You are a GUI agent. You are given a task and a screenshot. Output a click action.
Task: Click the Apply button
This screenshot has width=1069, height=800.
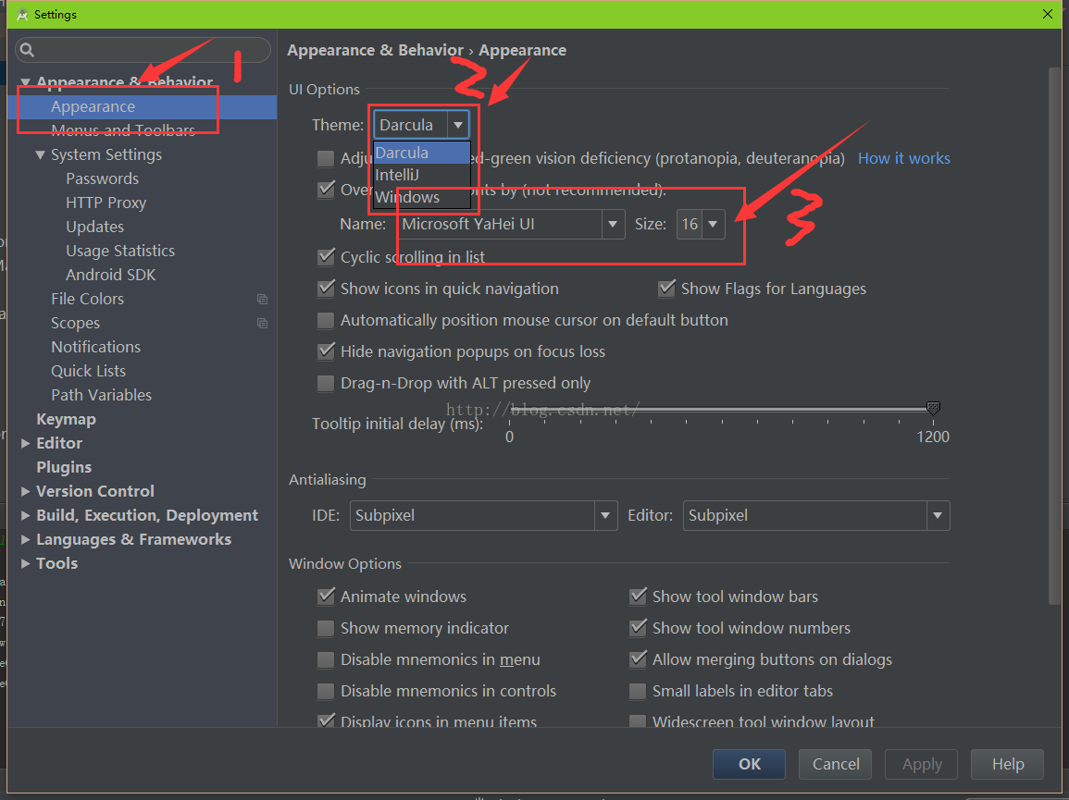pos(921,765)
